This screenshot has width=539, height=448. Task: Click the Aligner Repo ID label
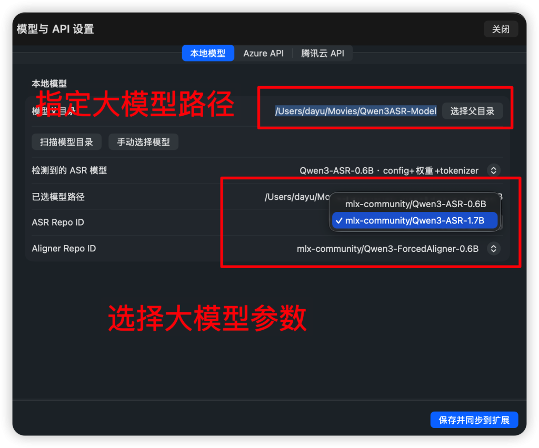pos(64,249)
